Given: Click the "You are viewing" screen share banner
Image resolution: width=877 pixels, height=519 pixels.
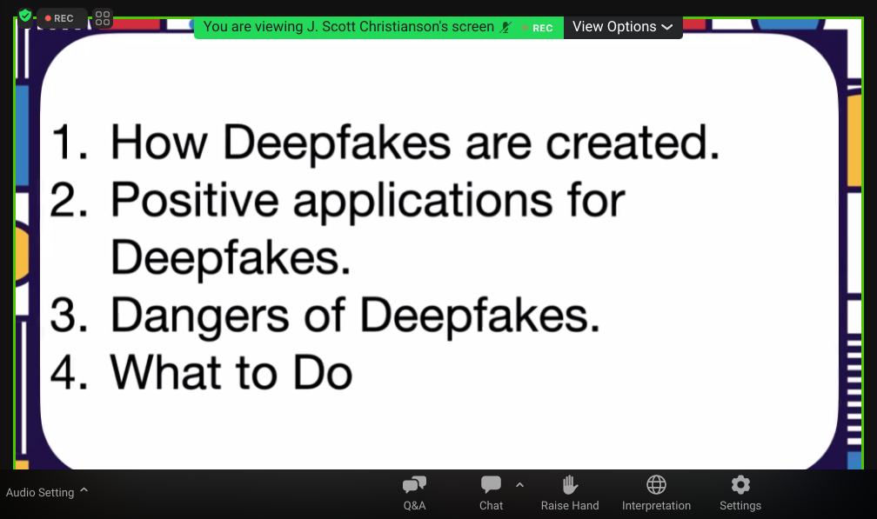Looking at the screenshot, I should click(x=348, y=27).
